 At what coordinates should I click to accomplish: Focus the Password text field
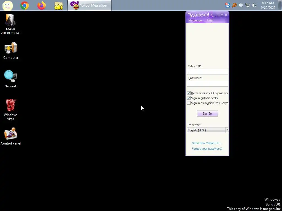point(208,84)
